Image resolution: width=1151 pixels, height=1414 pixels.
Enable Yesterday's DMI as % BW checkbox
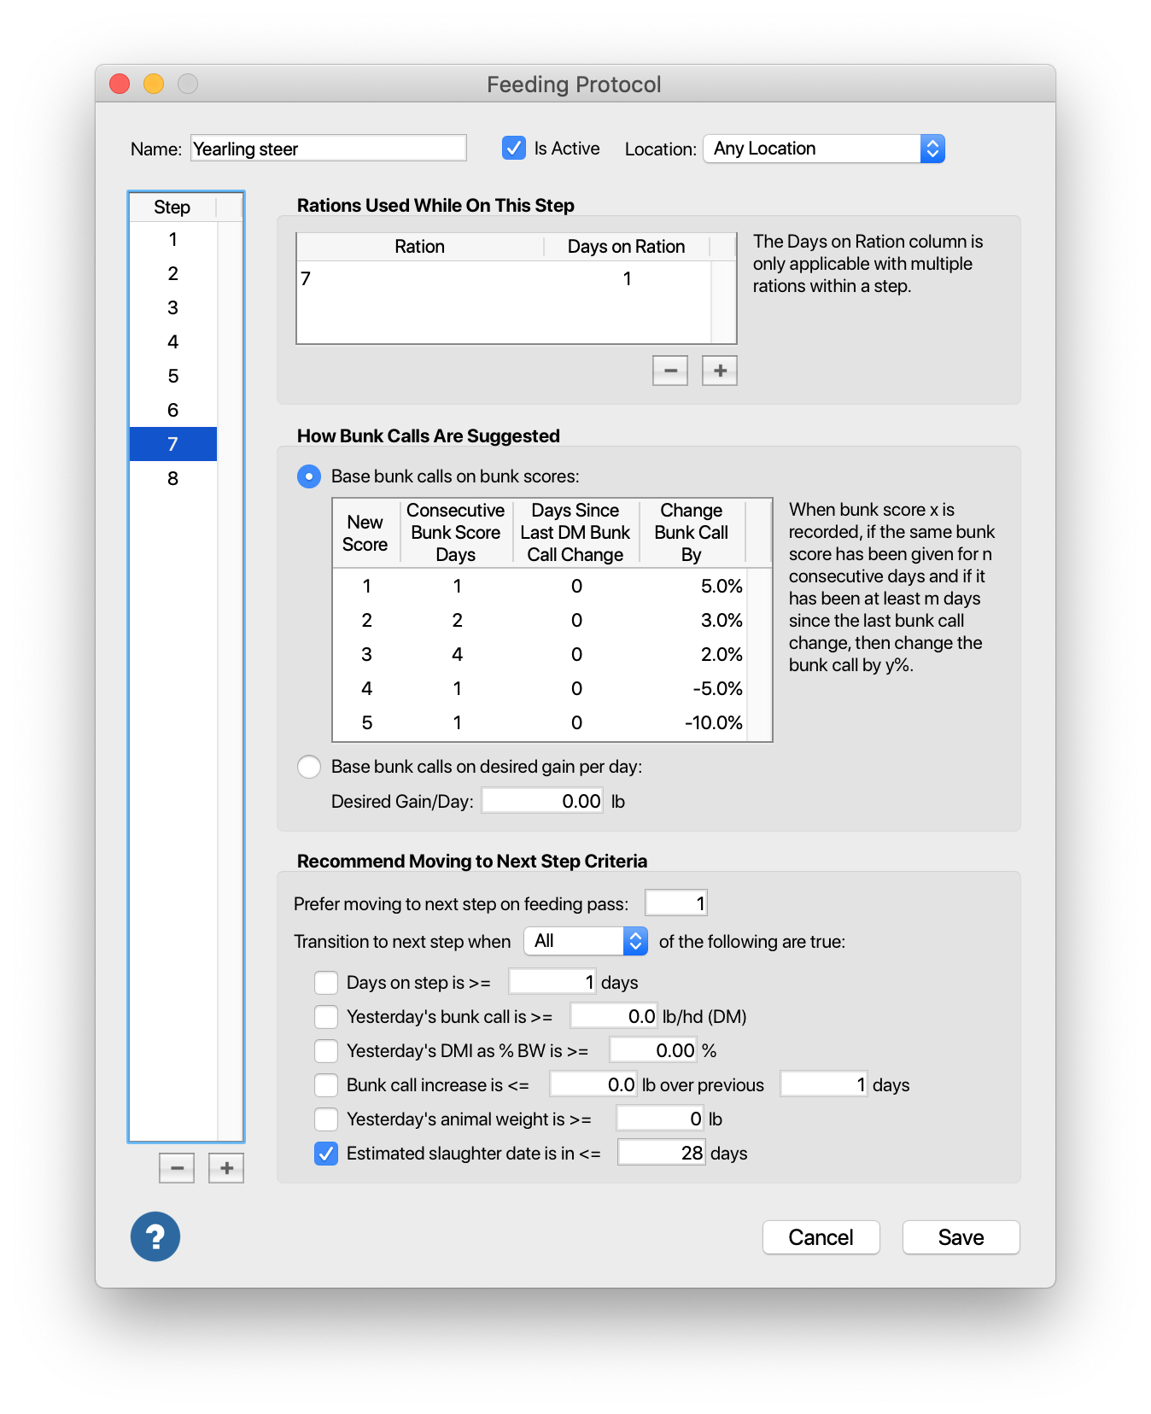(x=326, y=1051)
